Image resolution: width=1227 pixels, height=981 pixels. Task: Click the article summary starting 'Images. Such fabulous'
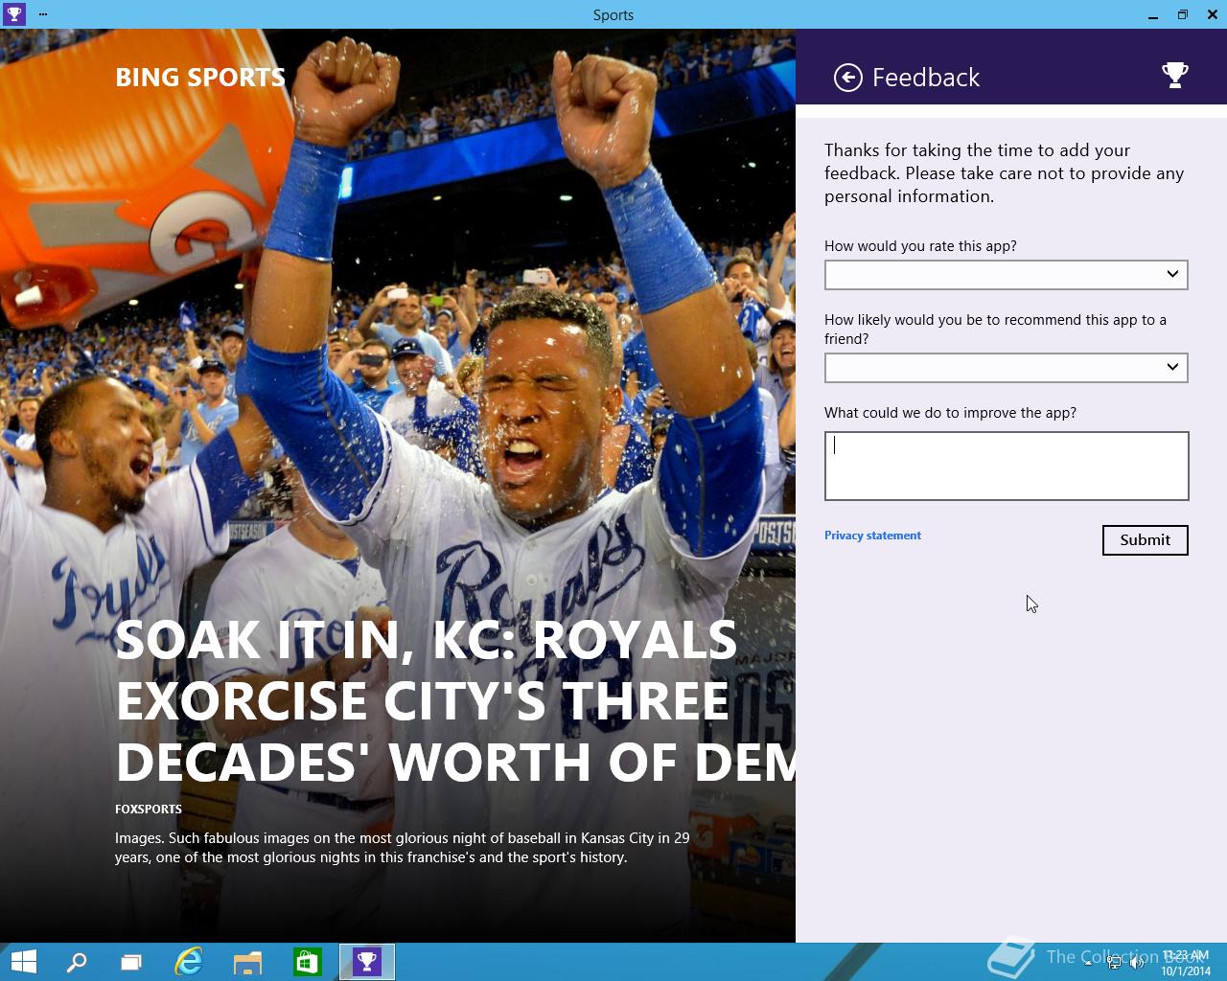(403, 848)
